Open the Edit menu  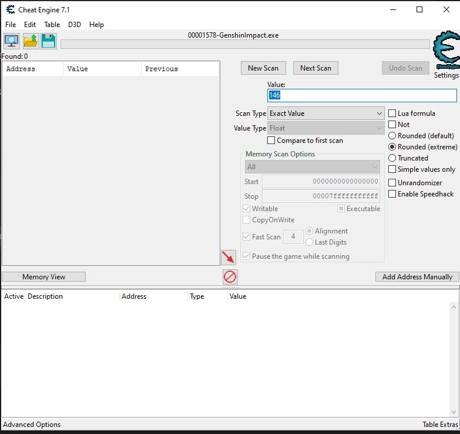pos(30,24)
